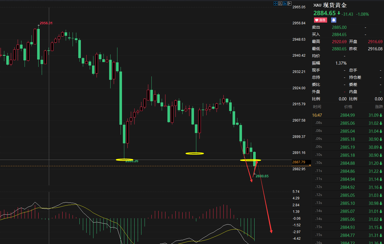This screenshot has height=244, width=384.
Task: Select the 16:47 tick row
Action: [348, 115]
